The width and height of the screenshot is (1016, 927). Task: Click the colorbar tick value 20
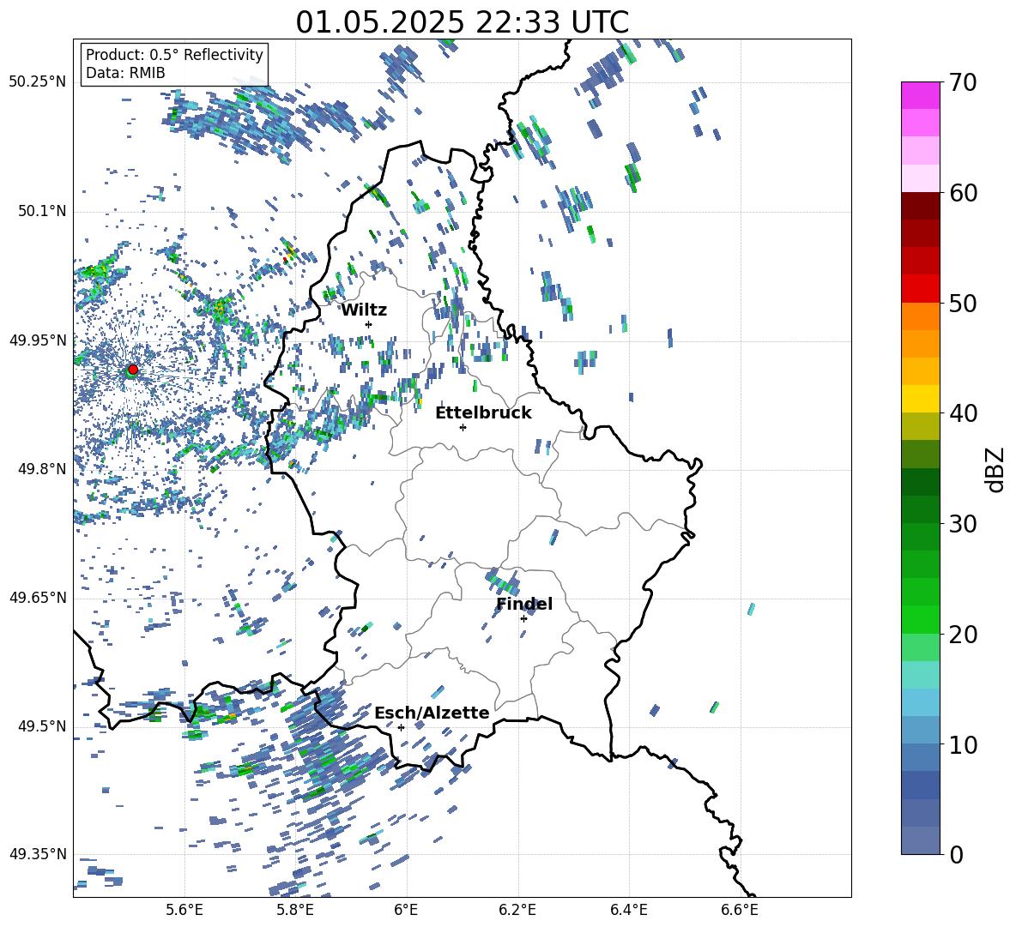tap(963, 635)
